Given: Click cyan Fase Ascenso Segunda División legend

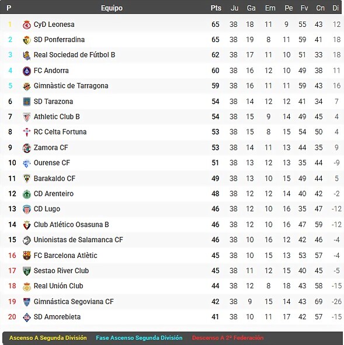Looking at the screenshot, I should (139, 338).
